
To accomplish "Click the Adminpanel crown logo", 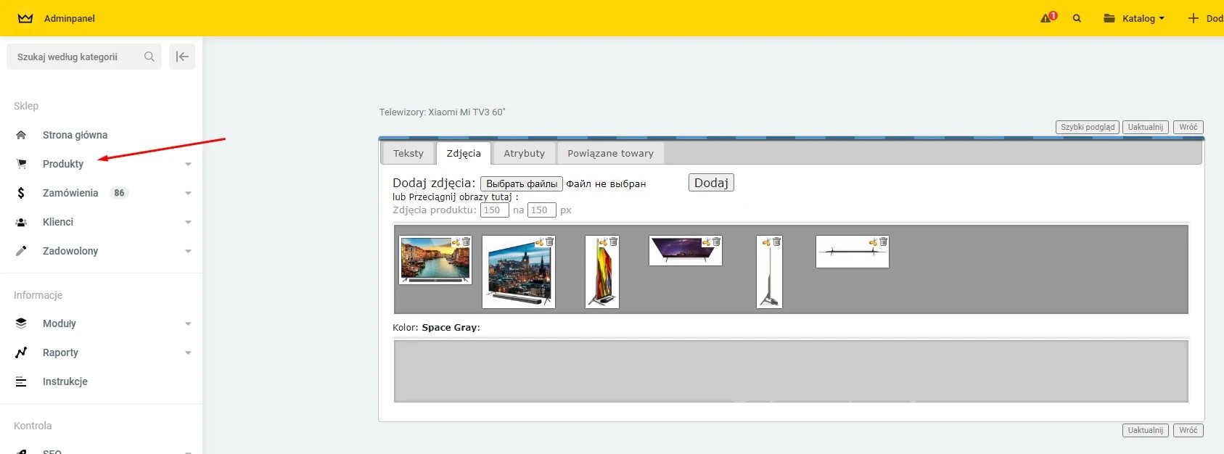I will pos(25,18).
